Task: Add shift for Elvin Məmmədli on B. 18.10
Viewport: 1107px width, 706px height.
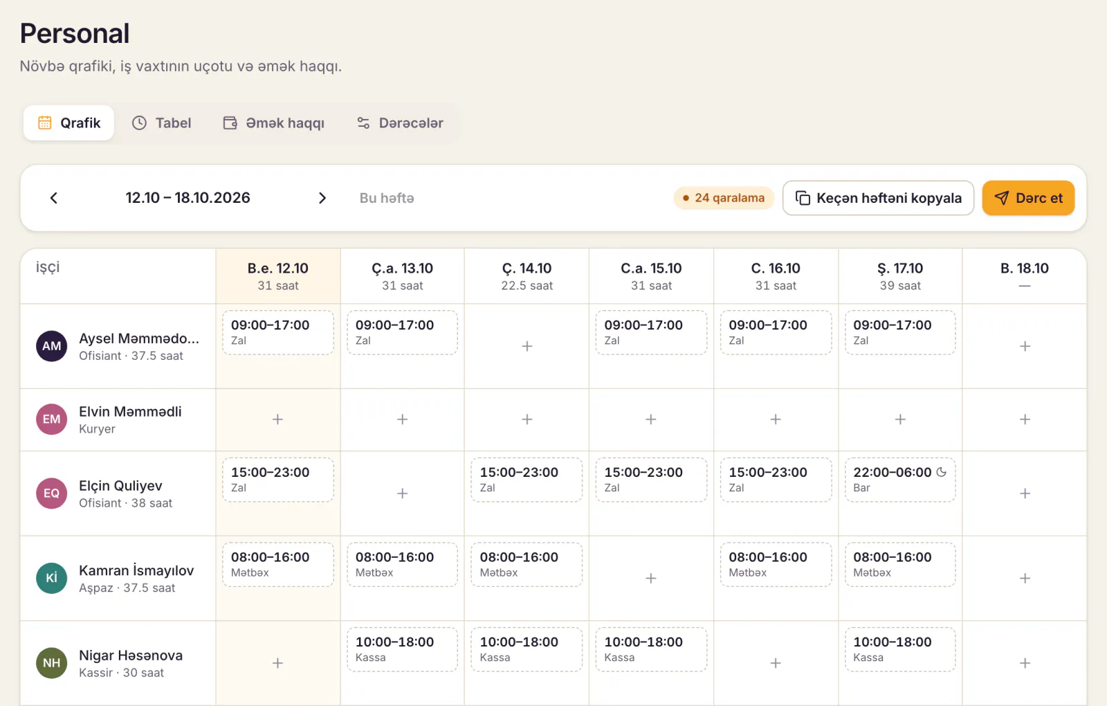Action: click(x=1025, y=419)
